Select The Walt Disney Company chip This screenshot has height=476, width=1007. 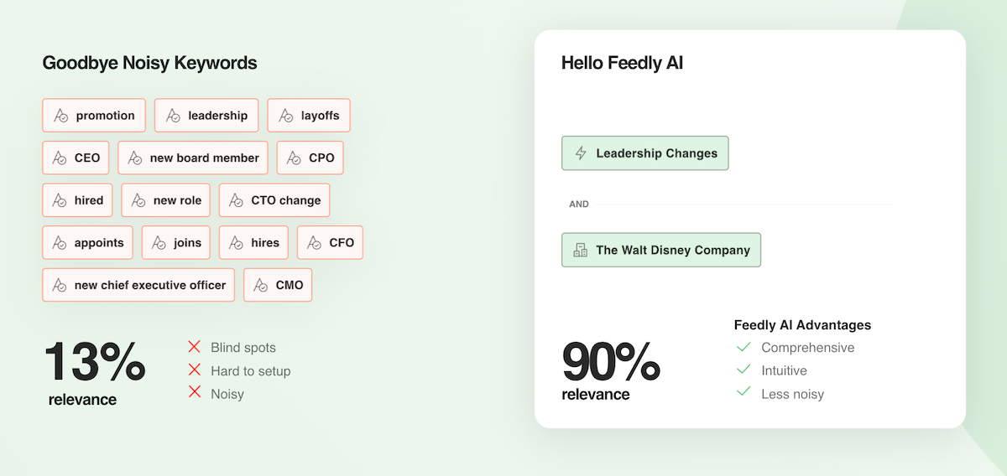(x=661, y=250)
